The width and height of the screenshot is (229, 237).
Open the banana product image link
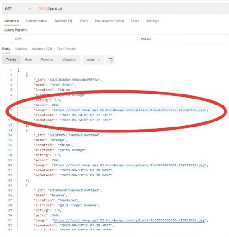click(x=129, y=220)
